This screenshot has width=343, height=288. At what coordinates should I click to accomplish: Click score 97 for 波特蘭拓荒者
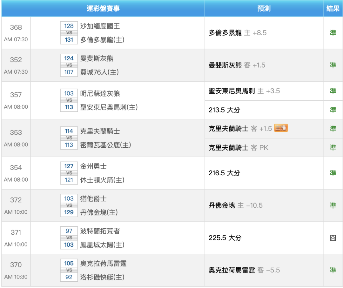(69, 231)
